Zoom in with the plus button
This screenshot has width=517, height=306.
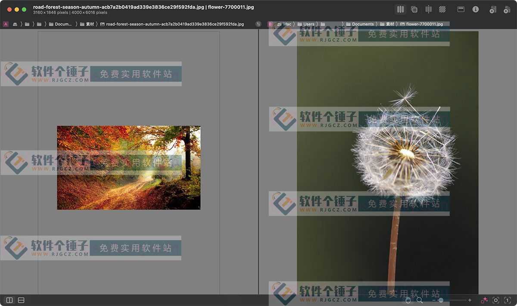(470, 300)
